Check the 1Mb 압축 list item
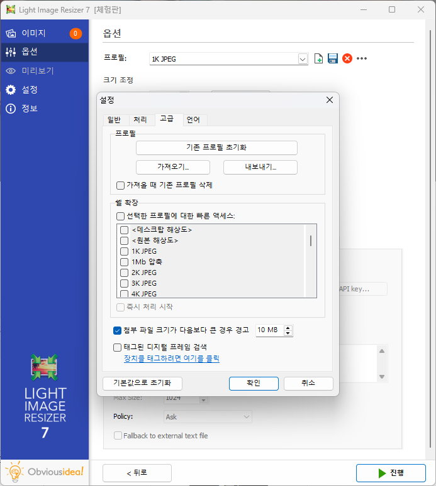This screenshot has width=436, height=486. 124,262
